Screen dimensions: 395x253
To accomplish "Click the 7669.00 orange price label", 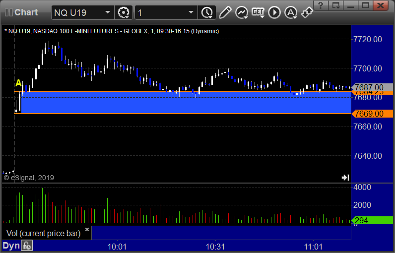I will click(x=372, y=114).
